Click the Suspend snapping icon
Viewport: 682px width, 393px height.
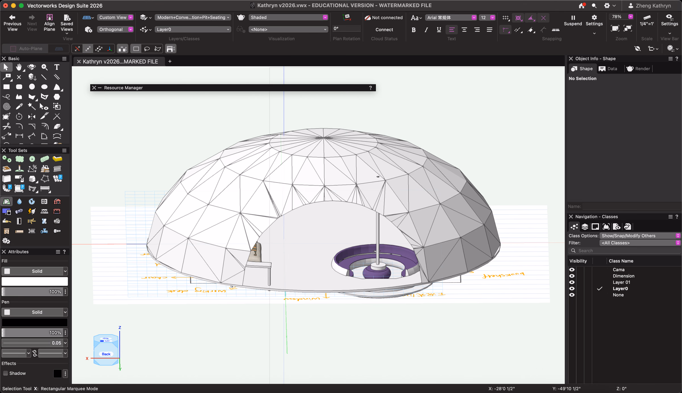point(573,20)
